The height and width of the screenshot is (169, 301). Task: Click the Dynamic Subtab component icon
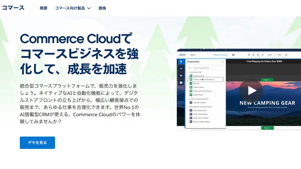(x=191, y=103)
